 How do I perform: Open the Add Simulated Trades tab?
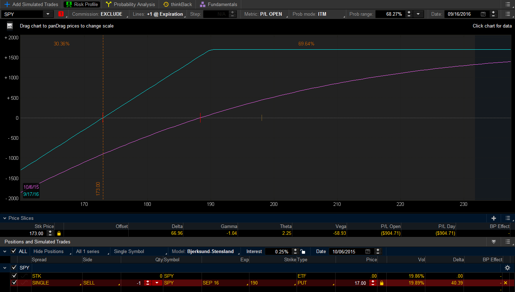click(31, 4)
